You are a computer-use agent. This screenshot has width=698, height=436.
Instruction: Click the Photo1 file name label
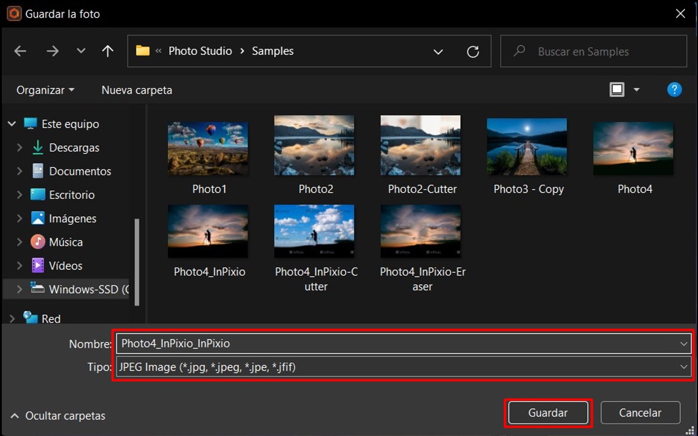[209, 189]
